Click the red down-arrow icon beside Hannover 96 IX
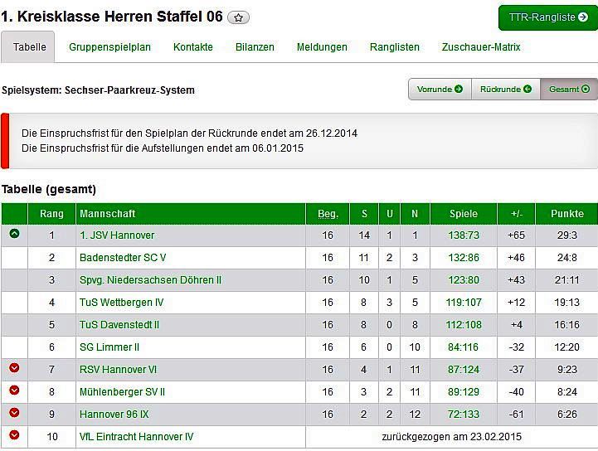 tap(14, 413)
